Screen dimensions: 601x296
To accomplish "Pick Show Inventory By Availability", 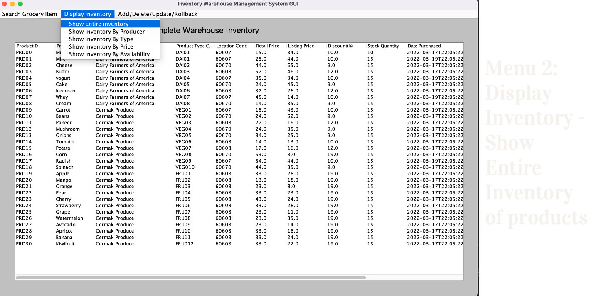I will tap(110, 54).
